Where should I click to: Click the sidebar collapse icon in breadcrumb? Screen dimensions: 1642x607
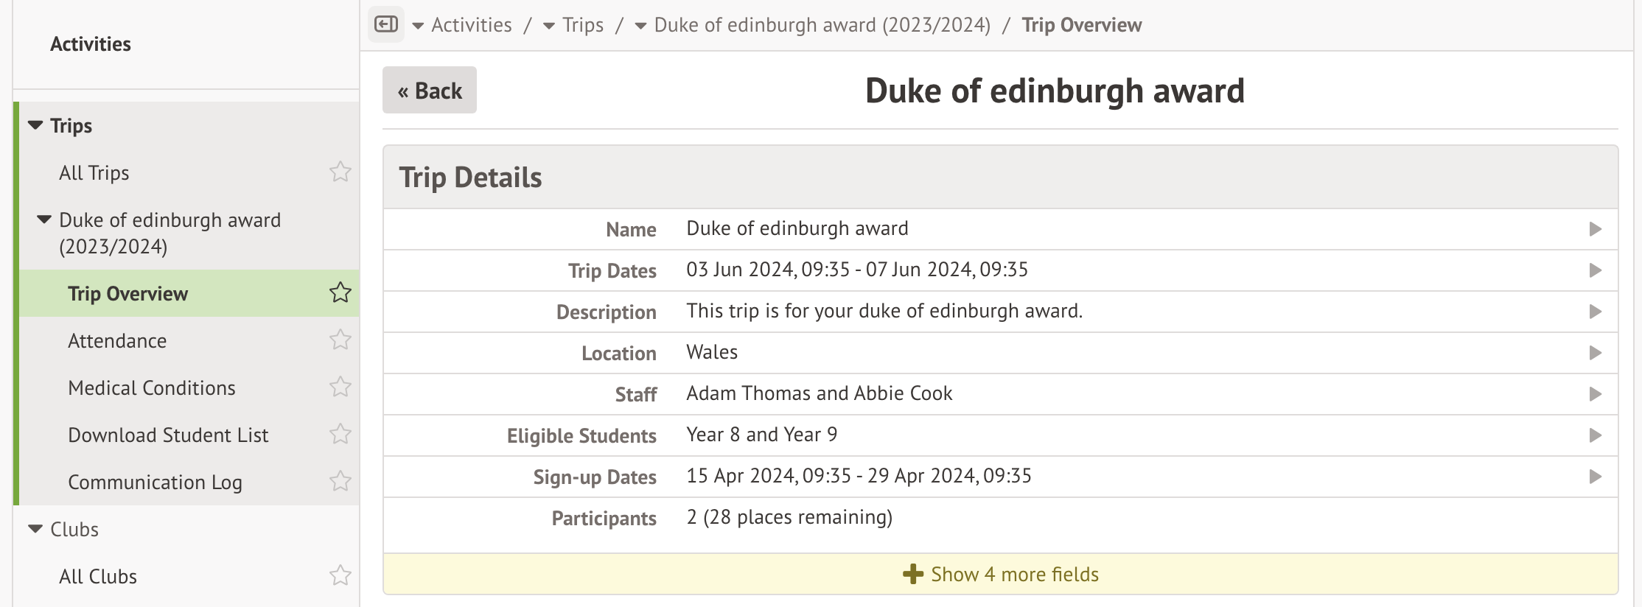(x=385, y=25)
